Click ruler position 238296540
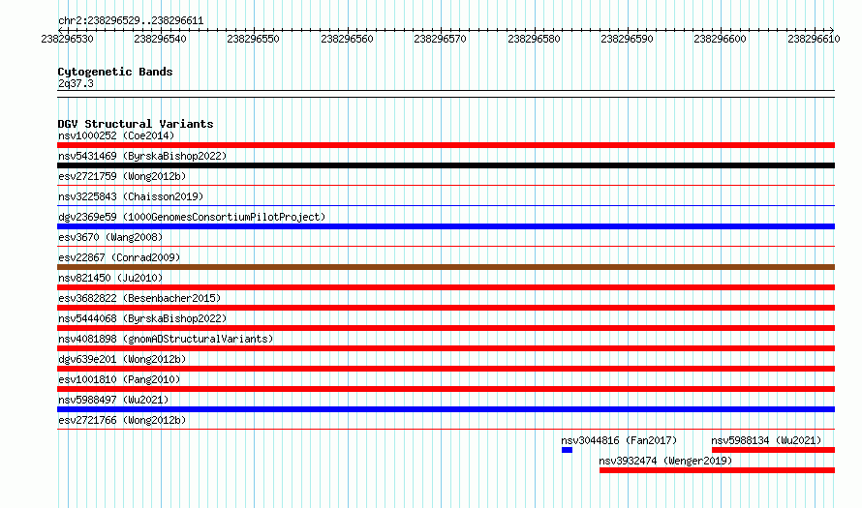The width and height of the screenshot is (862, 508). (x=160, y=39)
